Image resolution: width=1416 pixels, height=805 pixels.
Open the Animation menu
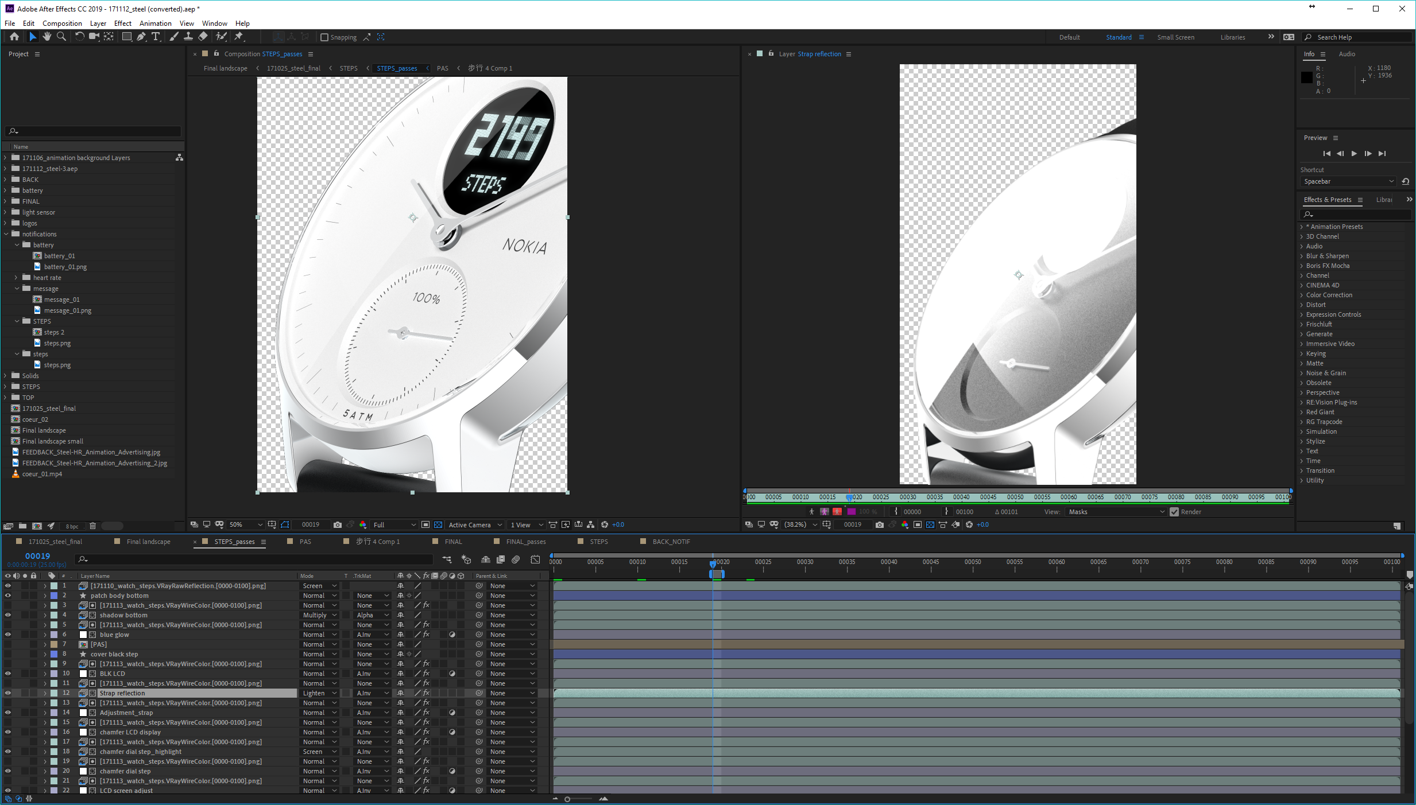click(155, 24)
